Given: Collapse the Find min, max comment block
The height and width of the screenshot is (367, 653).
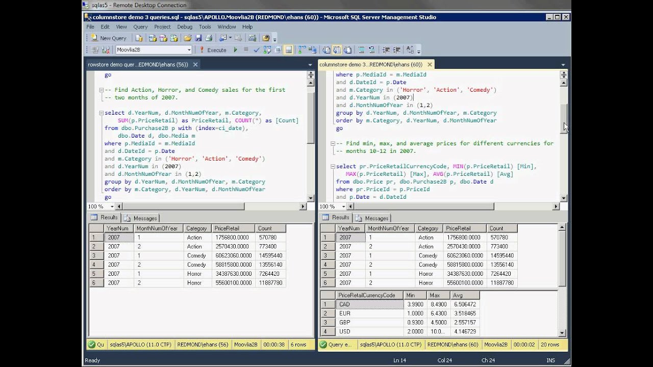Looking at the screenshot, I should click(333, 144).
